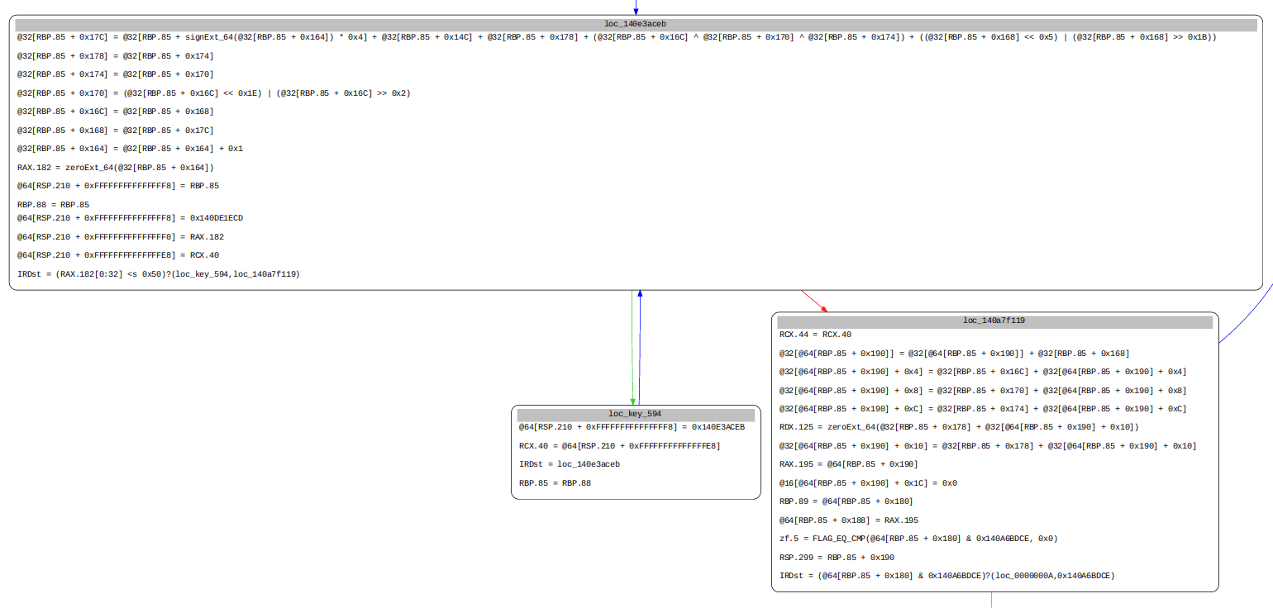The width and height of the screenshot is (1273, 608).
Task: Select the IRDst line comparing RAX.182 to 0x50
Action: pyautogui.click(x=159, y=274)
